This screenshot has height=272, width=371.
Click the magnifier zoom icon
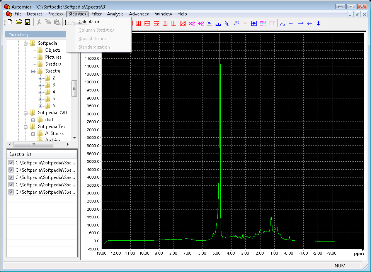[236, 23]
